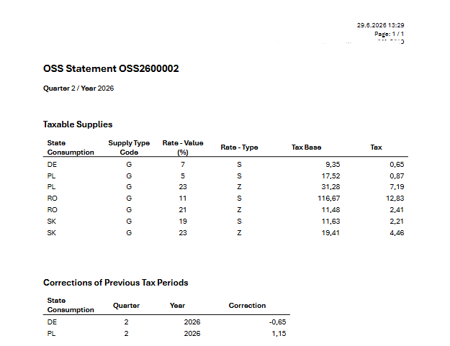Click rate value '21' in the RO row

(183, 210)
